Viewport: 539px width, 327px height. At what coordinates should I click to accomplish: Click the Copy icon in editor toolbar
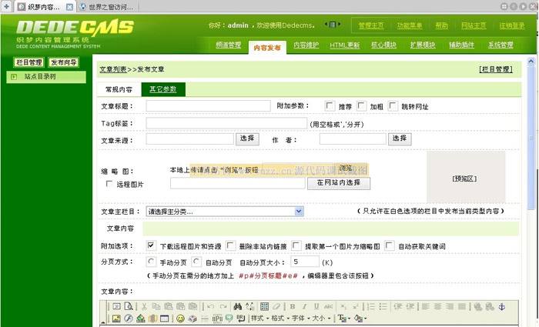pyautogui.click(x=156, y=306)
